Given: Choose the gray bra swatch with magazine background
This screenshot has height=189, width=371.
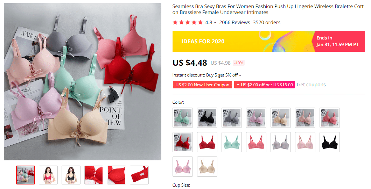Looking at the screenshot, I should pyautogui.click(x=231, y=117).
